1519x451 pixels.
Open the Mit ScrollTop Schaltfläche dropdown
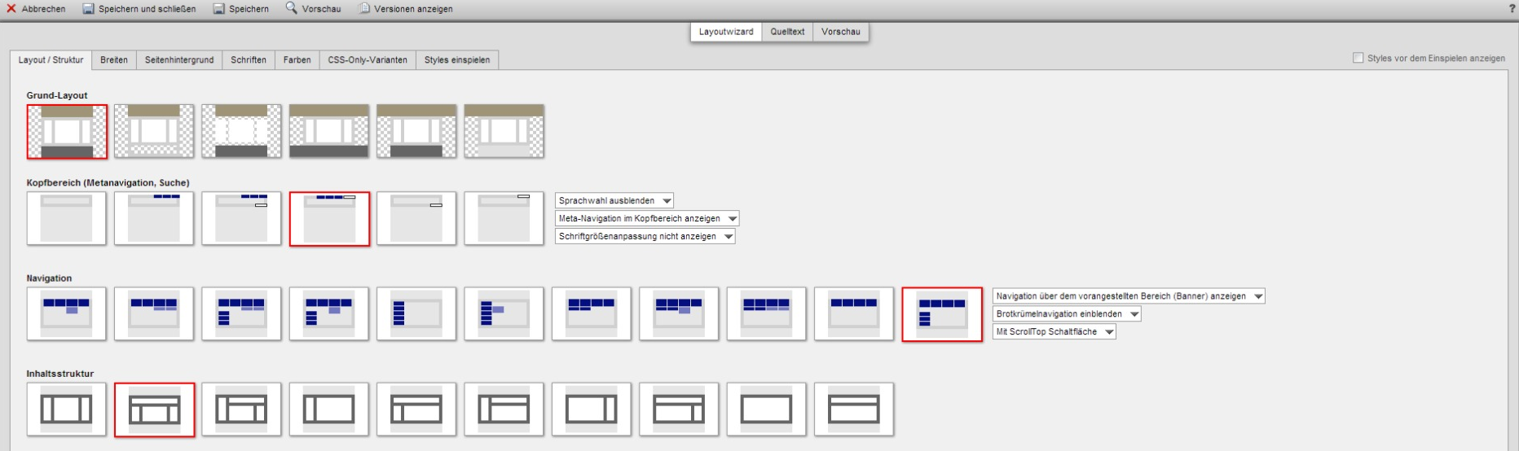click(1054, 331)
